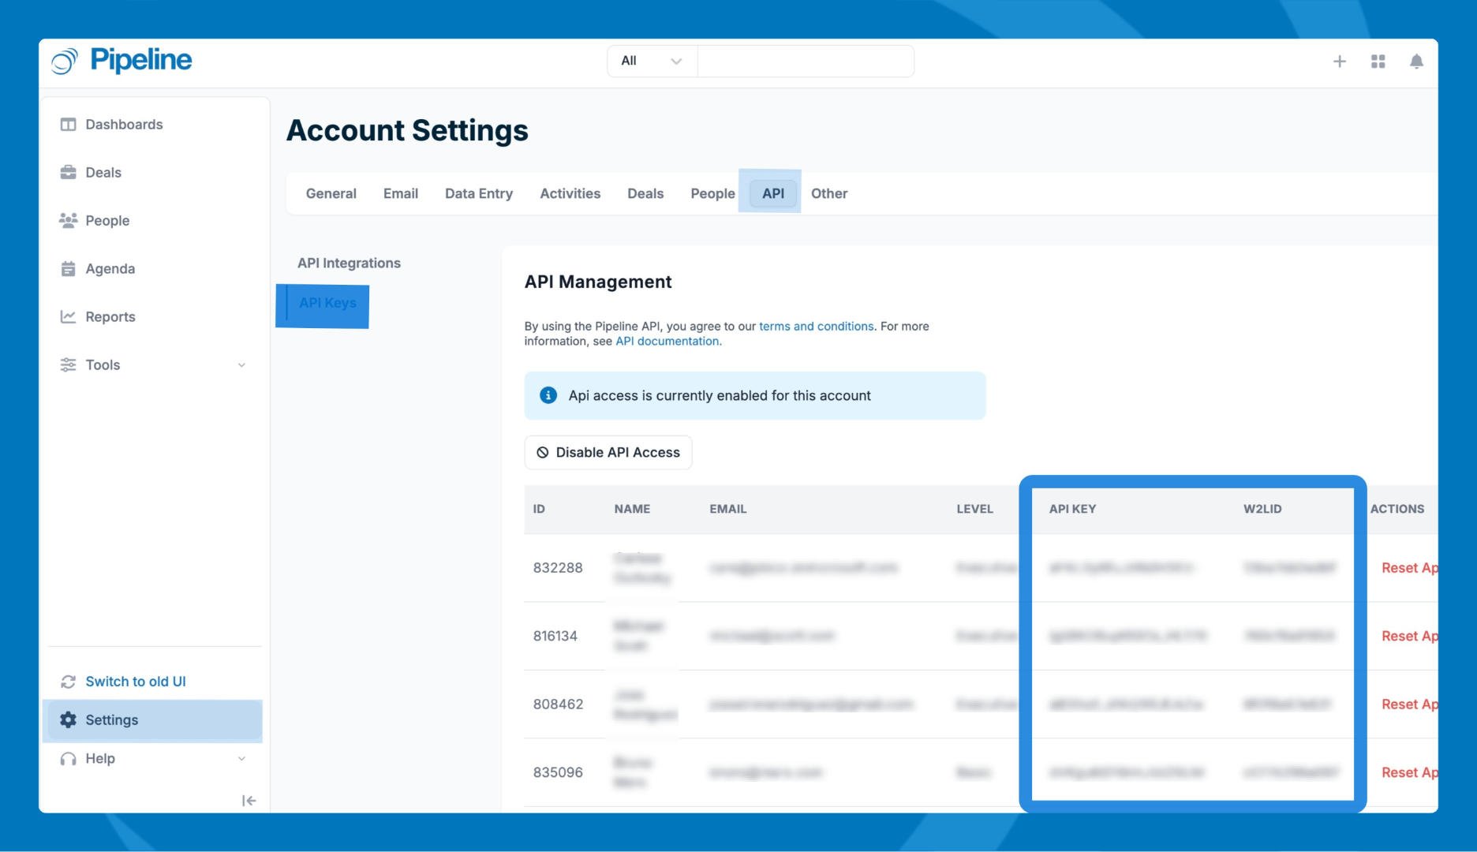Open the terms and conditions link

(x=817, y=327)
